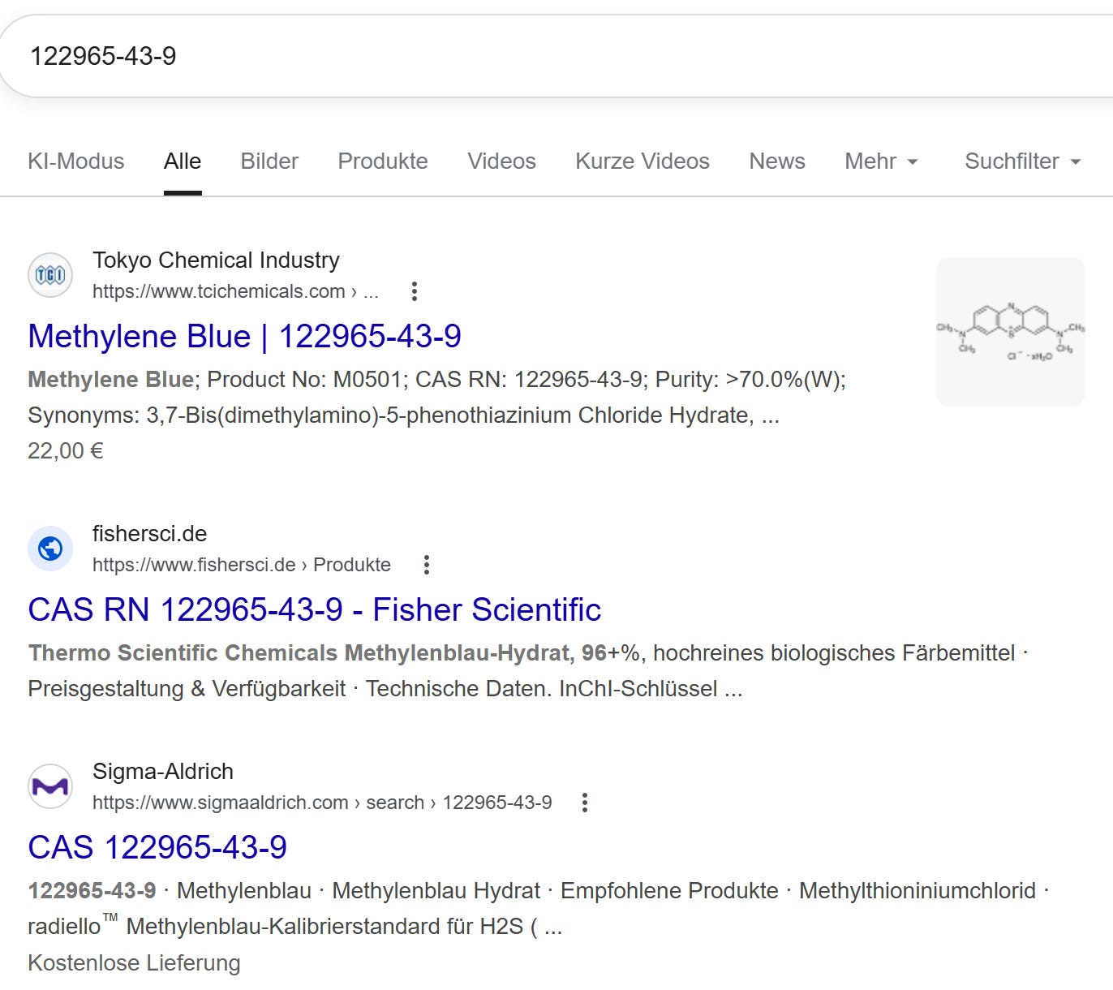Image resolution: width=1113 pixels, height=990 pixels.
Task: Click the 'Kostenlose Lieferung' text
Action: 134,963
